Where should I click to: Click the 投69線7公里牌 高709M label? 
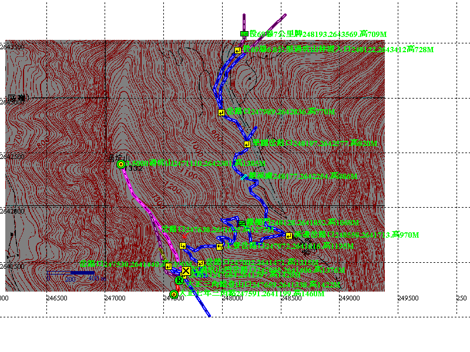[318, 34]
